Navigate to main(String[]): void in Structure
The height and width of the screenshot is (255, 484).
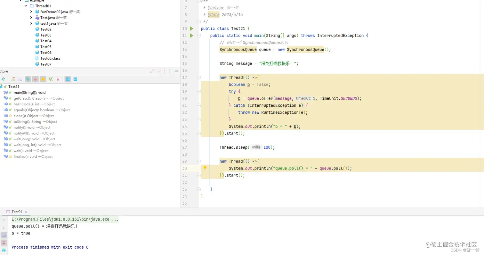pos(29,92)
